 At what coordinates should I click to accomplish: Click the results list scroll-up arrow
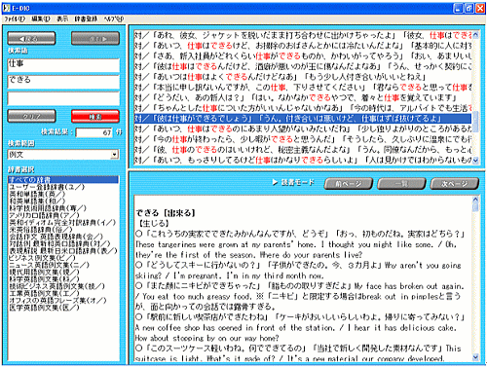(x=475, y=35)
